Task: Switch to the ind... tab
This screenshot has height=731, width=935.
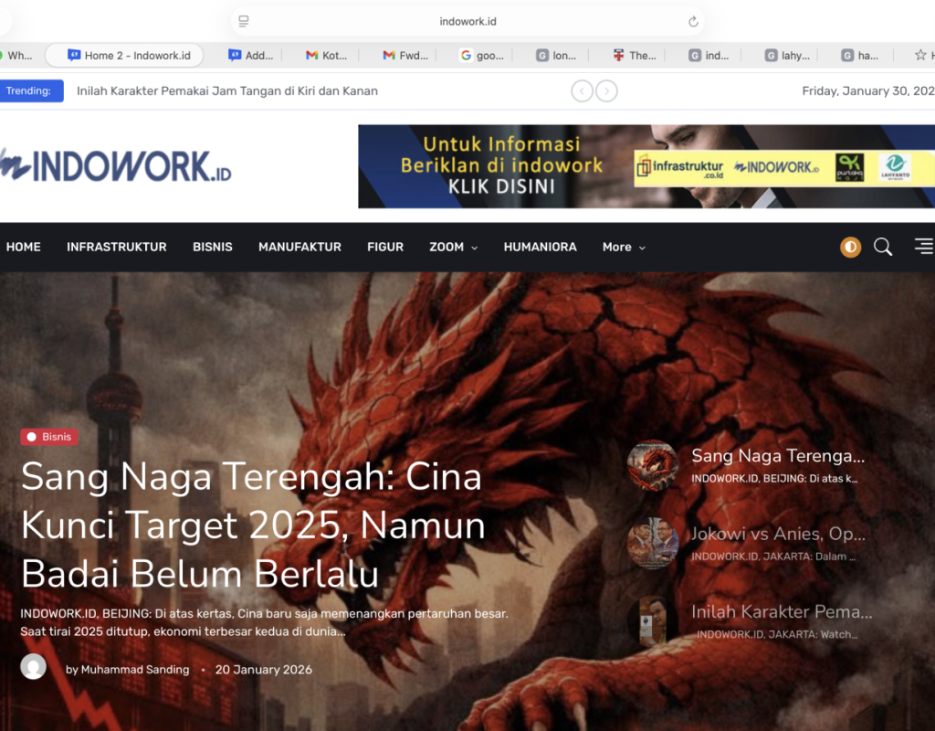Action: point(709,56)
